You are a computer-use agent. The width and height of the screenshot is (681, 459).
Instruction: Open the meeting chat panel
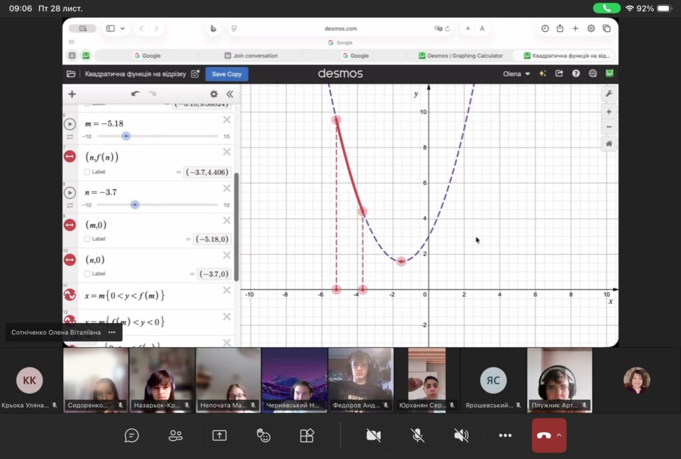pos(132,435)
